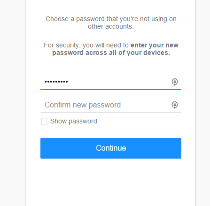Viewport: 210px width, 206px height.
Task: Click the bold 'enter your new password' text
Action: point(115,49)
